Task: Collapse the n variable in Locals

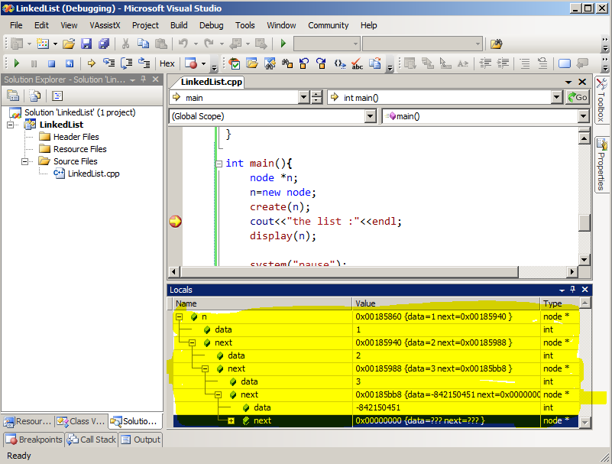Action: point(179,316)
